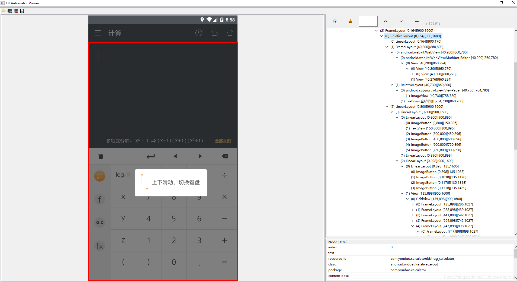The height and width of the screenshot is (282, 517).
Task: Click the package value com.youdao.calculator
Action: [x=408, y=270]
